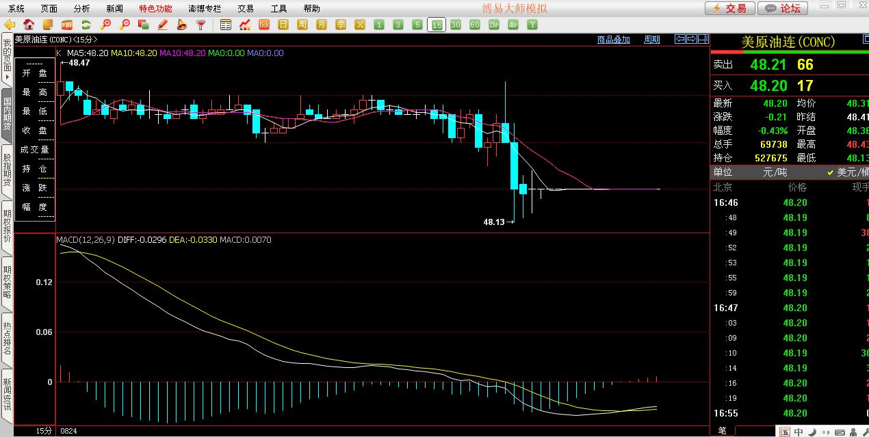The image size is (869, 437).
Task: Click the green refresh arrows icon
Action: click(x=86, y=25)
